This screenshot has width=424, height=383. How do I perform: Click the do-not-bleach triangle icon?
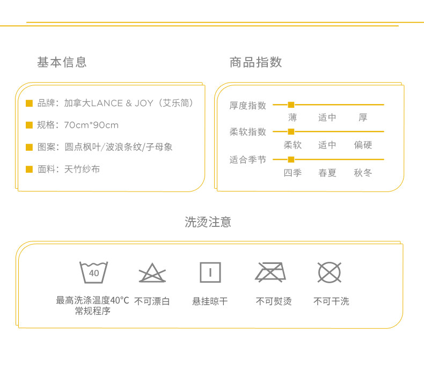pyautogui.click(x=152, y=273)
